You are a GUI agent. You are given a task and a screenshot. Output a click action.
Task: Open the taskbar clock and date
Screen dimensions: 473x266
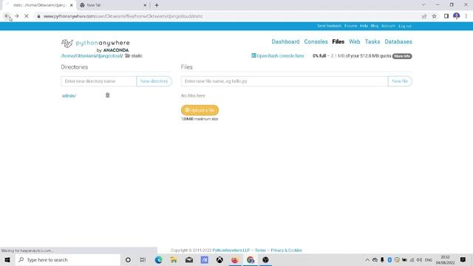(x=445, y=259)
